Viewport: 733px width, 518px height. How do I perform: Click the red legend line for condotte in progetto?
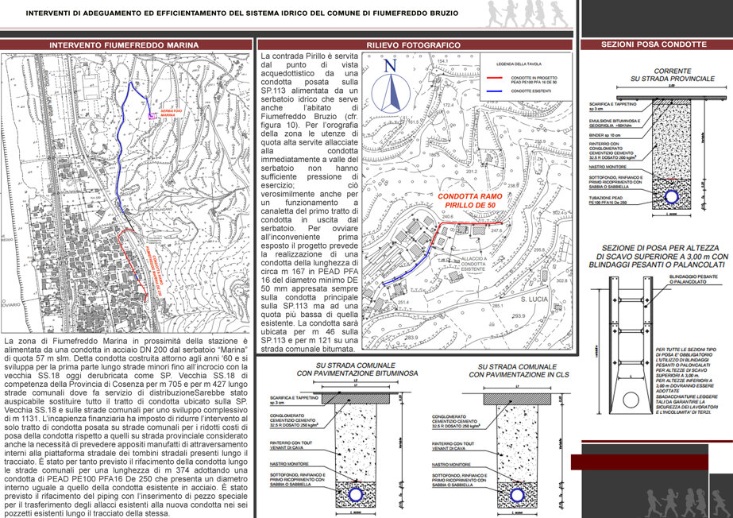(494, 78)
